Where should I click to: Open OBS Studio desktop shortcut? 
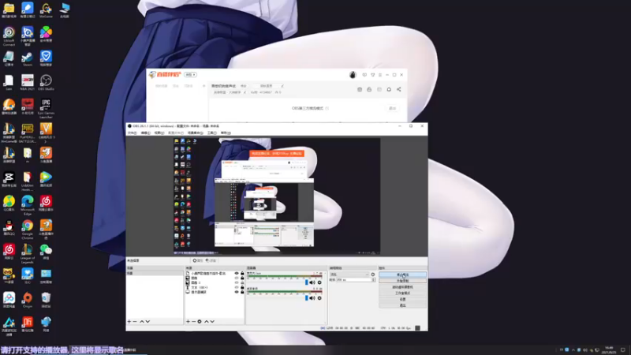pyautogui.click(x=46, y=83)
